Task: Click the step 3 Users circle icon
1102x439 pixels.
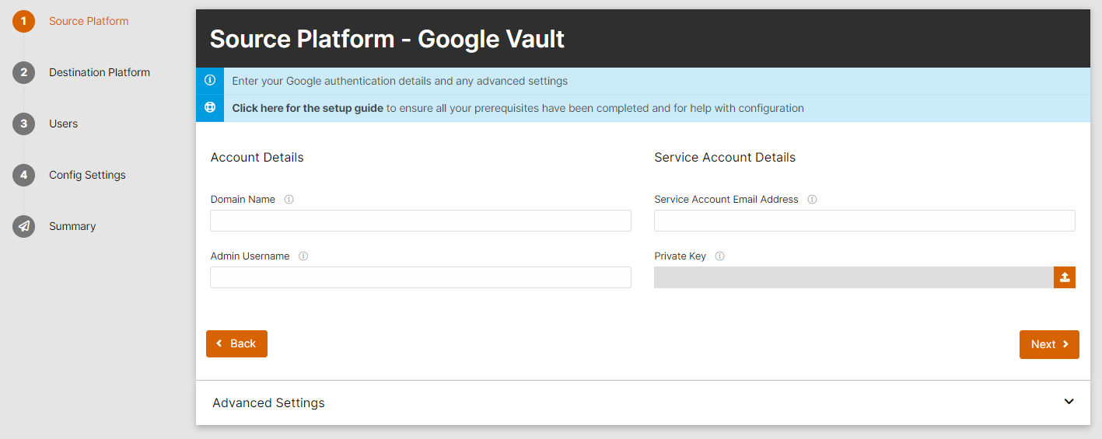Action: click(x=24, y=124)
